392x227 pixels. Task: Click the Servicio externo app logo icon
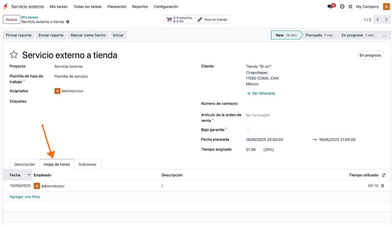point(5,6)
